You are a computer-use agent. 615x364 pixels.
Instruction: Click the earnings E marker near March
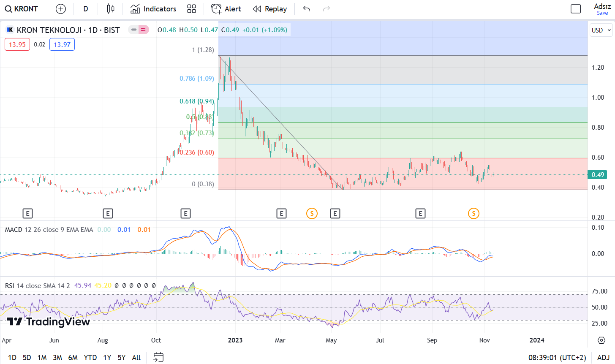pyautogui.click(x=281, y=214)
